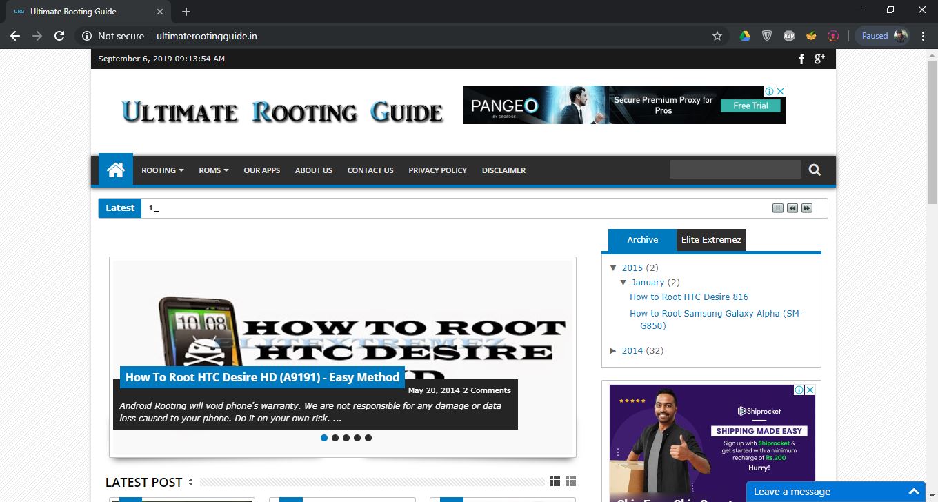The width and height of the screenshot is (938, 502).
Task: Open the orange box extension icon
Action: [811, 36]
